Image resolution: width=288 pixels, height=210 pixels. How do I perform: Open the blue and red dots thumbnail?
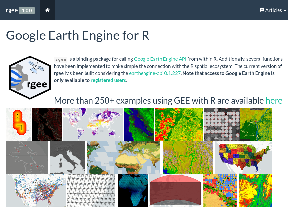click(220, 190)
